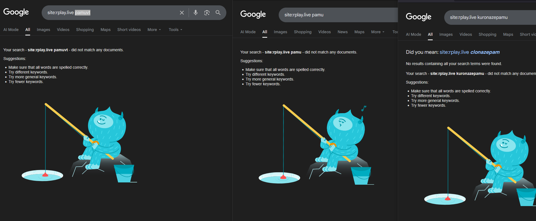Image resolution: width=536 pixels, height=221 pixels.
Task: Start voice search with the microphone icon
Action: click(196, 13)
